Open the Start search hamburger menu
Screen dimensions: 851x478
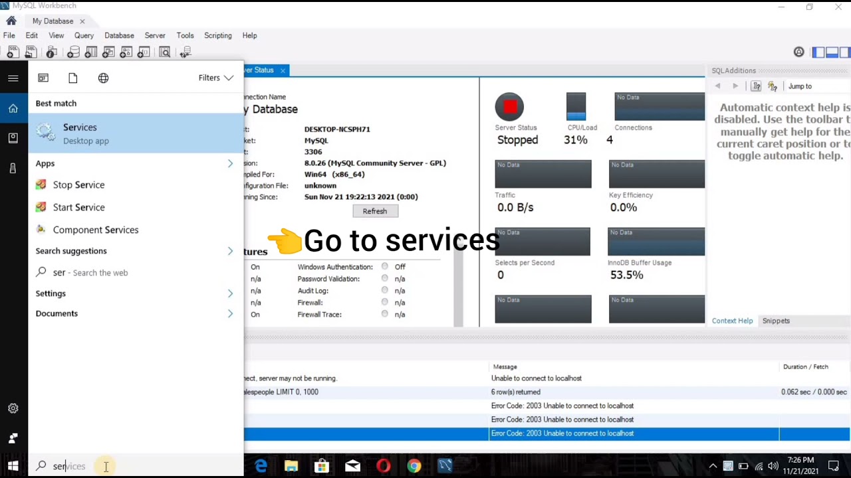click(x=13, y=78)
